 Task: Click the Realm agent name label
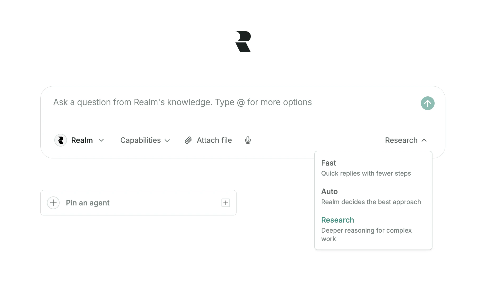[82, 140]
